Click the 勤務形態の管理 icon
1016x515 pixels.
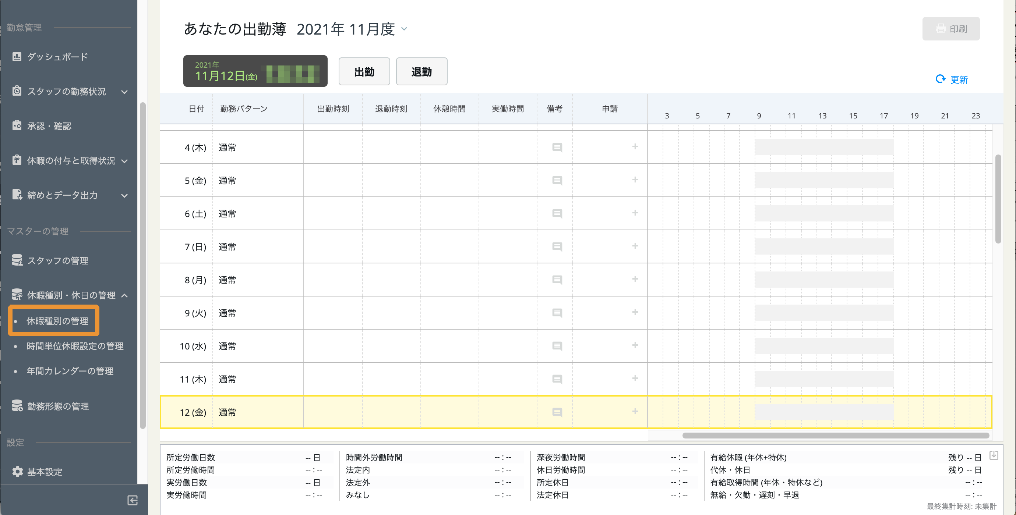click(17, 406)
